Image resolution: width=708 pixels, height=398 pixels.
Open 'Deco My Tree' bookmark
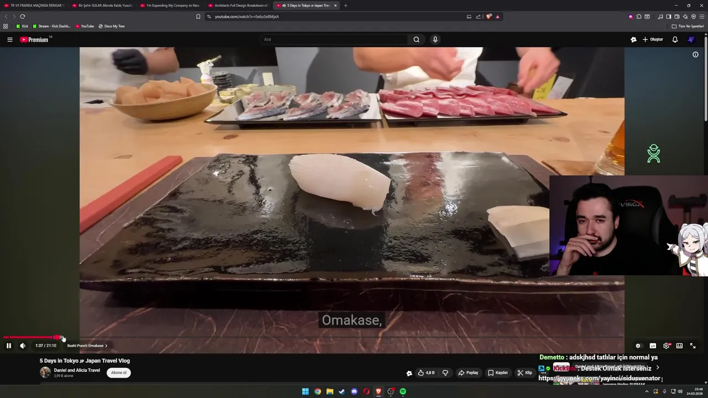click(111, 26)
